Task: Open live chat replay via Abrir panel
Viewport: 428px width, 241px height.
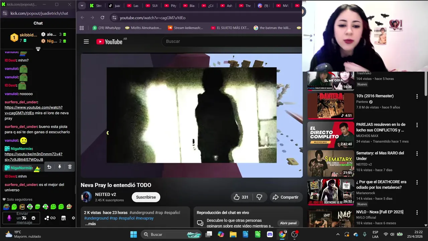Action: point(288,223)
